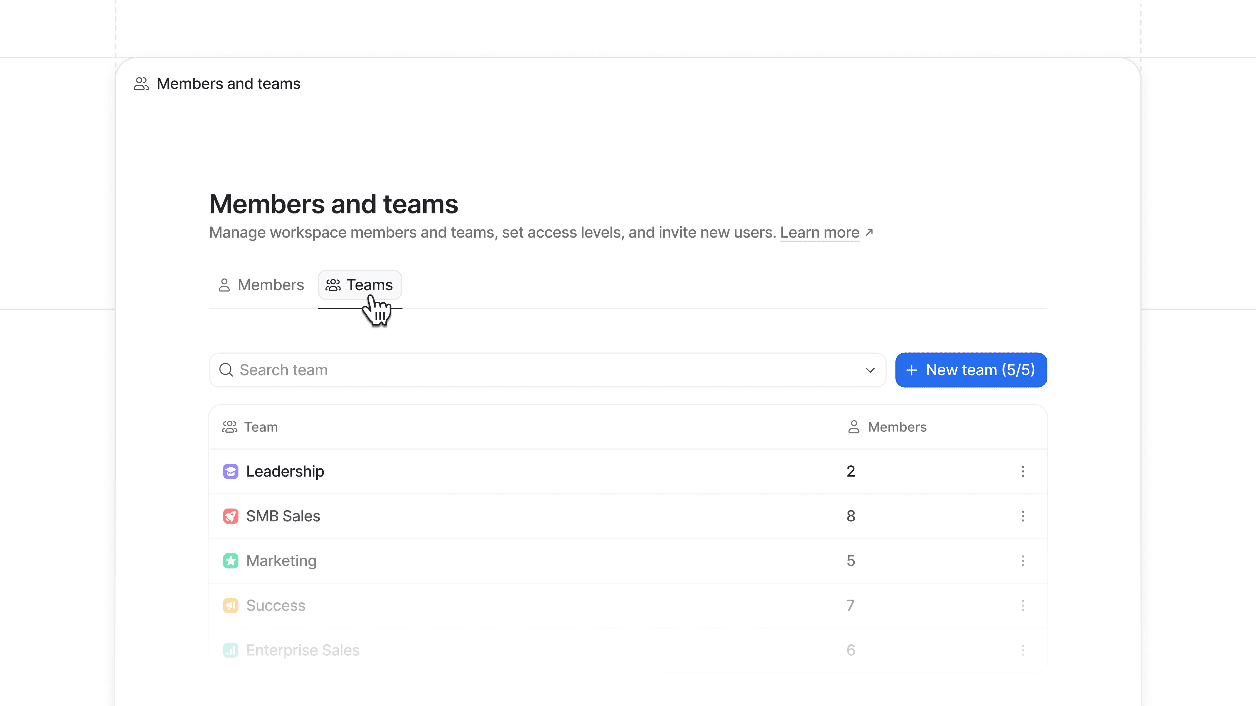
Task: Click the Success orange megaphone icon
Action: pos(231,605)
